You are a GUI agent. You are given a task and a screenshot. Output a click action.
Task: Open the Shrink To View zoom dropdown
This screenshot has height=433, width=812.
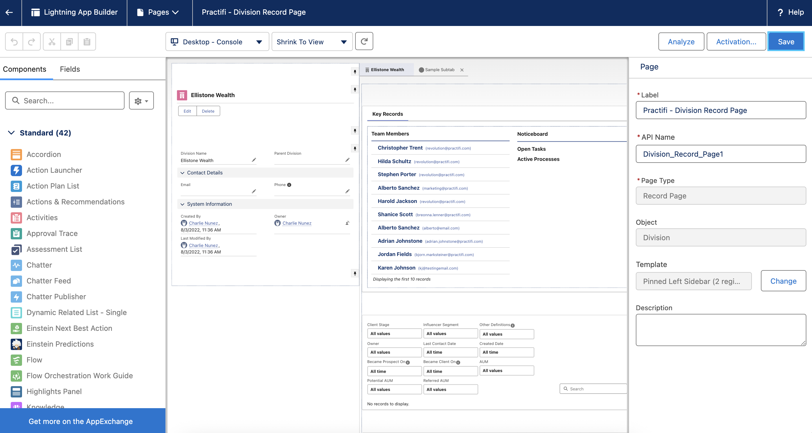point(312,42)
